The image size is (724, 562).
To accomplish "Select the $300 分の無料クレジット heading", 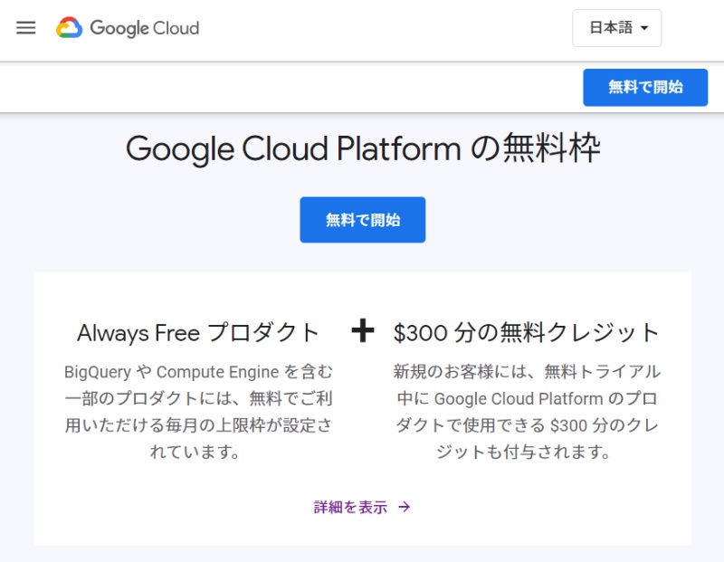I will [527, 333].
